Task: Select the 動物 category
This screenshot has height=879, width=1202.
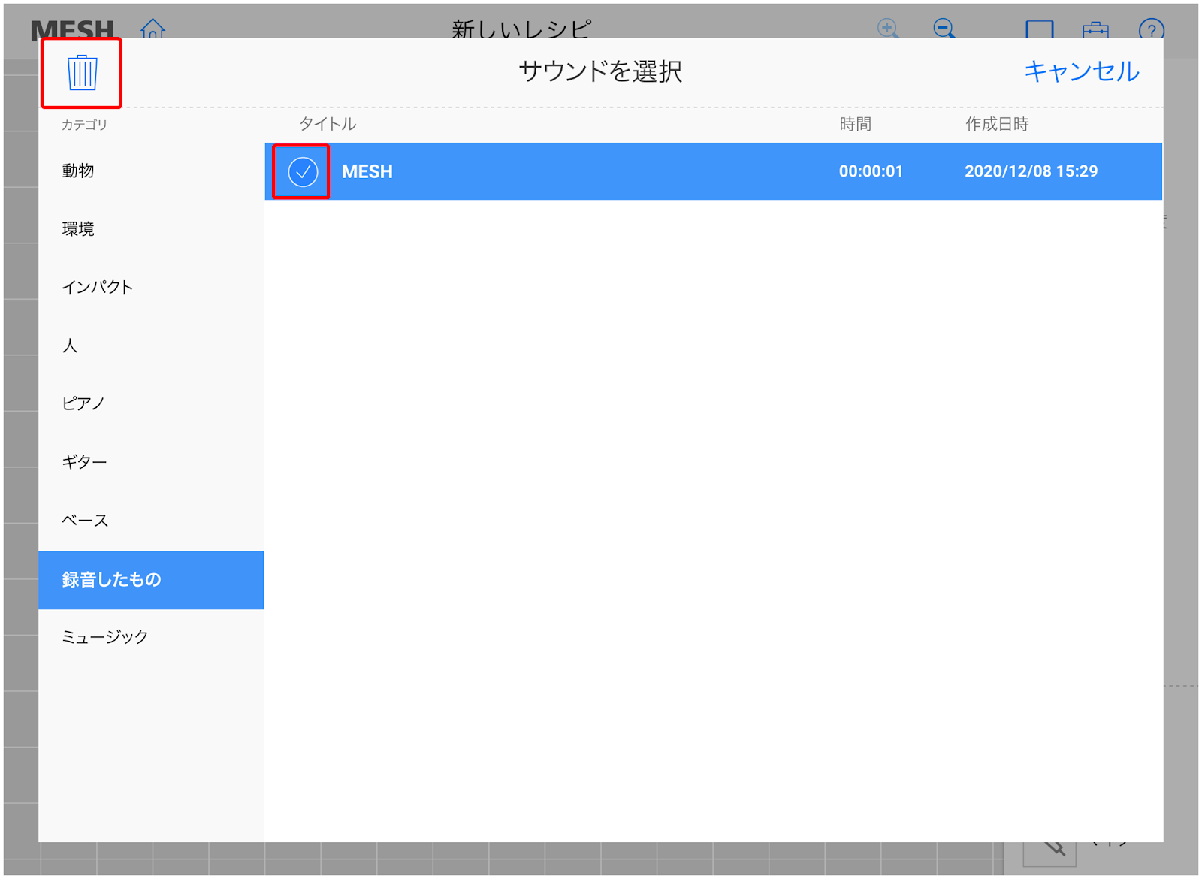Action: (x=150, y=171)
